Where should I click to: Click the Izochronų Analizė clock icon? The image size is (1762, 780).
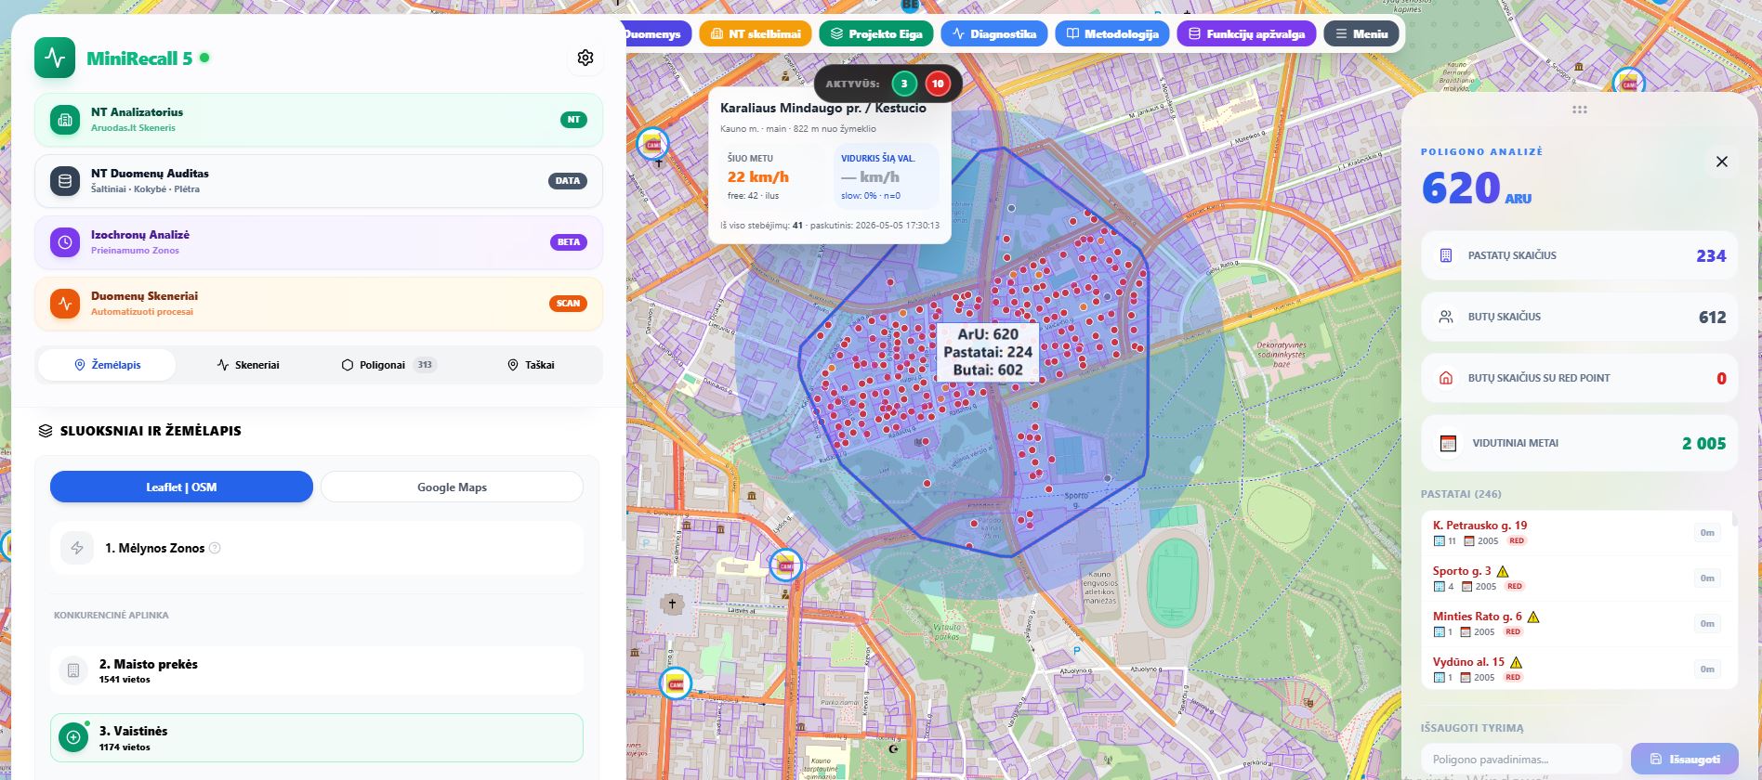[65, 242]
